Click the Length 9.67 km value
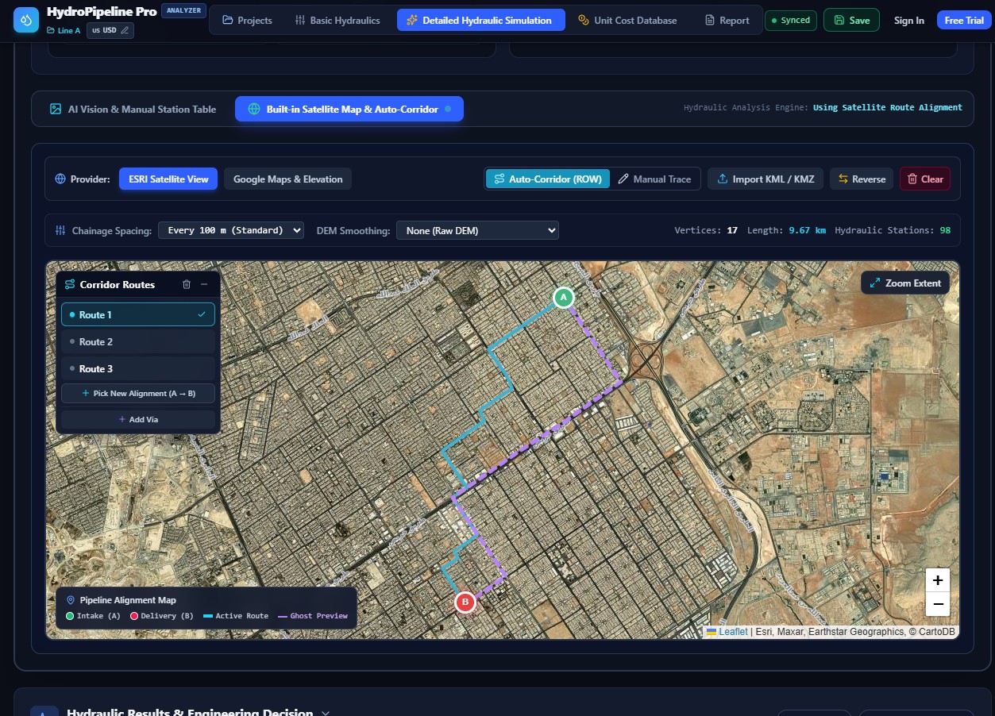 (x=807, y=230)
